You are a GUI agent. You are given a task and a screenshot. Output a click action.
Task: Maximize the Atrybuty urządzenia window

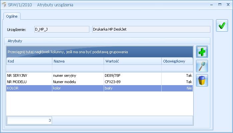[x=220, y=5]
